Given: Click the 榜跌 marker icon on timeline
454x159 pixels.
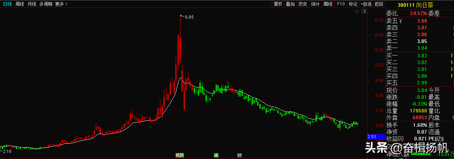Looking at the screenshot, I should (x=180, y=155).
